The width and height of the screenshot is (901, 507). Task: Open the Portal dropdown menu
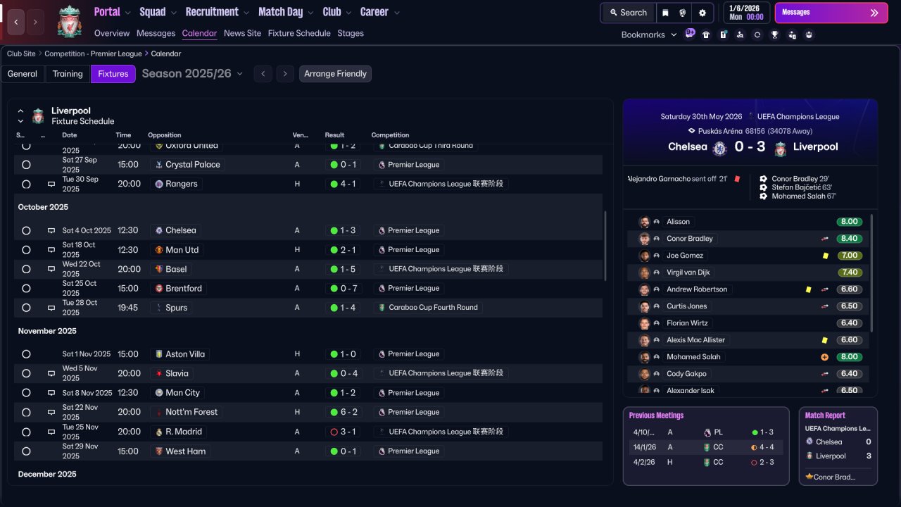point(113,12)
